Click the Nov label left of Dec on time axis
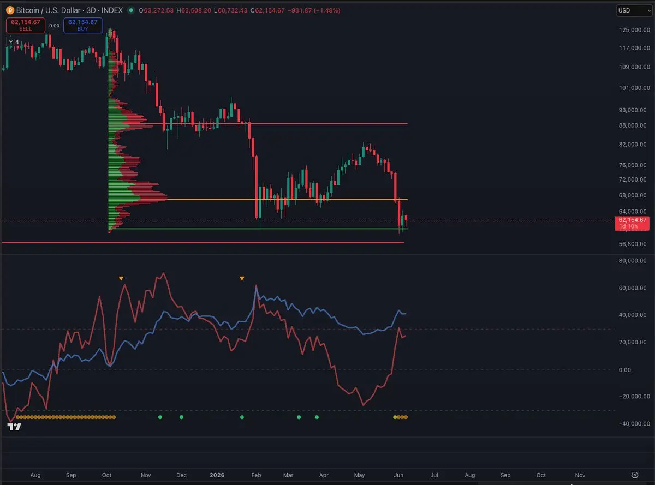Screen dimensions: 655x485 click(x=146, y=475)
